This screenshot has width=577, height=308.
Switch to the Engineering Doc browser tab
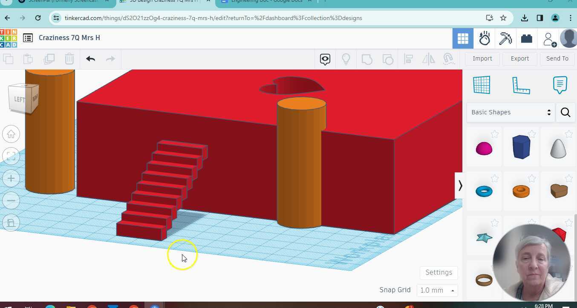(264, 2)
